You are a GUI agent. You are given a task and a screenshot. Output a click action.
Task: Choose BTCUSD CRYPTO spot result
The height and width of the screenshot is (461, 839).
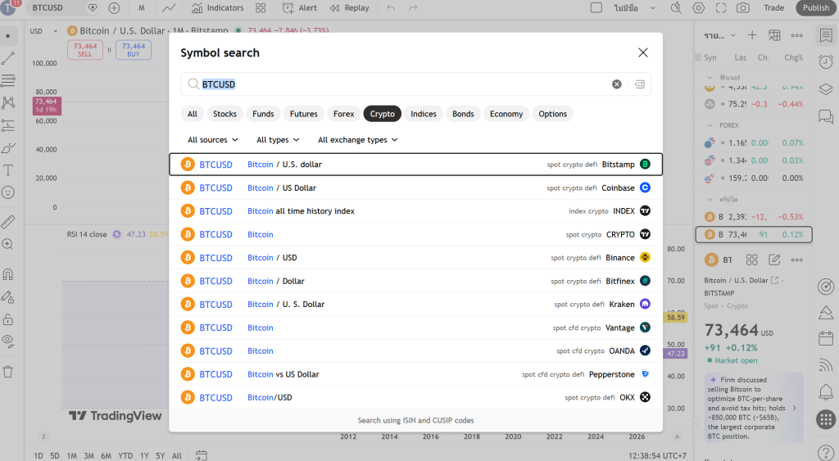click(415, 234)
